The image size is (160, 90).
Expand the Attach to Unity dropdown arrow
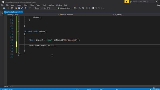point(71,8)
